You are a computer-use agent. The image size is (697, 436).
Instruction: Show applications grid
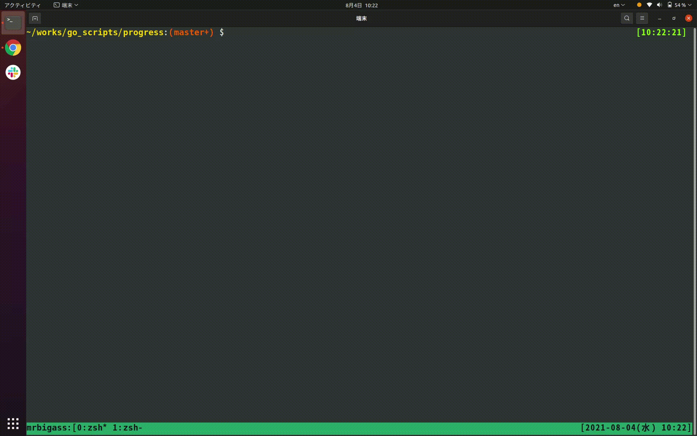point(13,423)
